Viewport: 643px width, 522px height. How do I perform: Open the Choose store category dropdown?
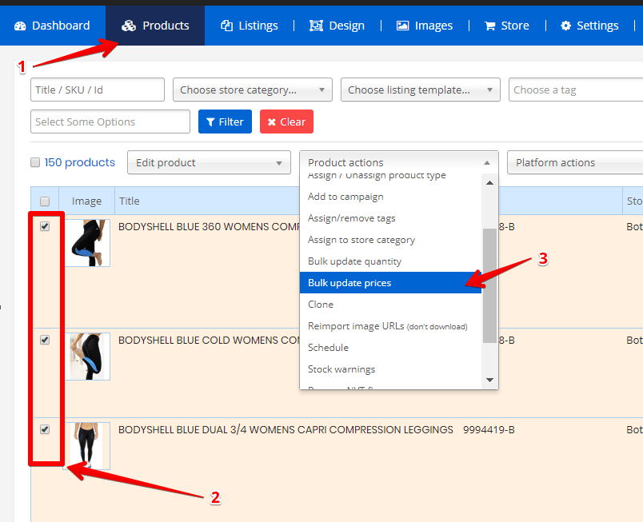tap(253, 90)
